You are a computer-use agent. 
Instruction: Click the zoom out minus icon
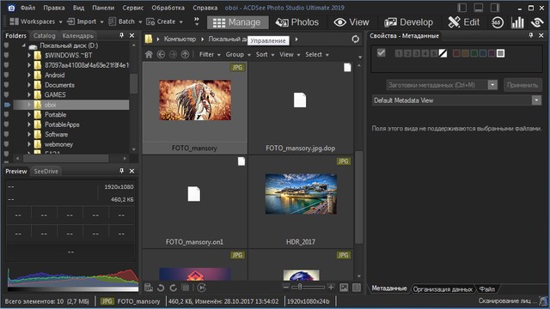click(286, 288)
